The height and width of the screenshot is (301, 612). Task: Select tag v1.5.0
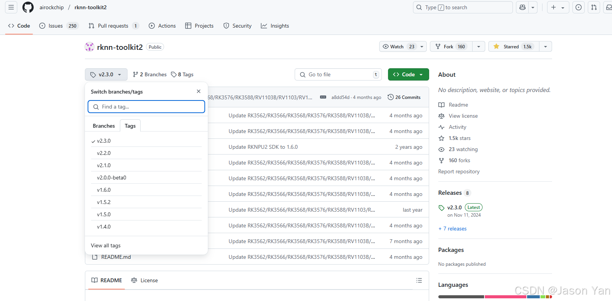(146, 214)
